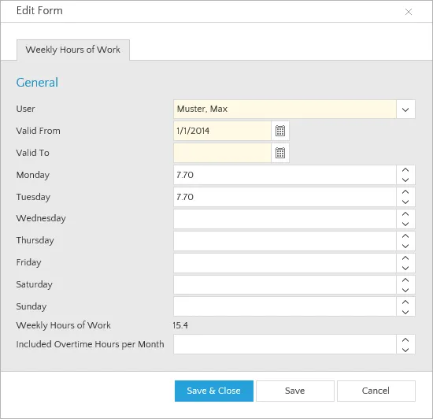Open the Valid To calendar picker

280,153
